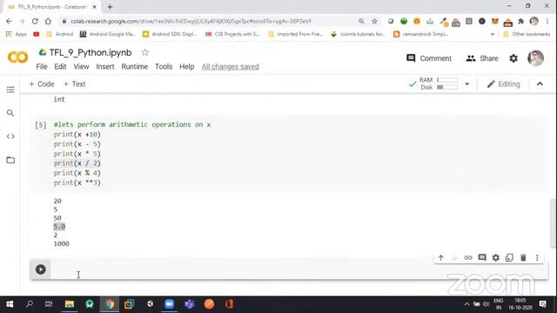Click the print(x / 2) code line
Screen dimensions: 557x313
pos(77,163)
